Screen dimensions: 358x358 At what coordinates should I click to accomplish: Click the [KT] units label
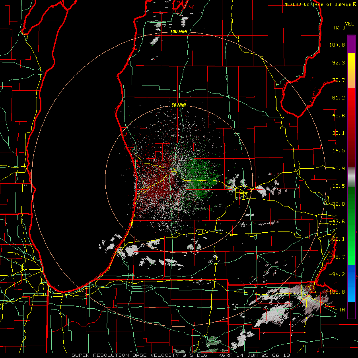point(340,27)
